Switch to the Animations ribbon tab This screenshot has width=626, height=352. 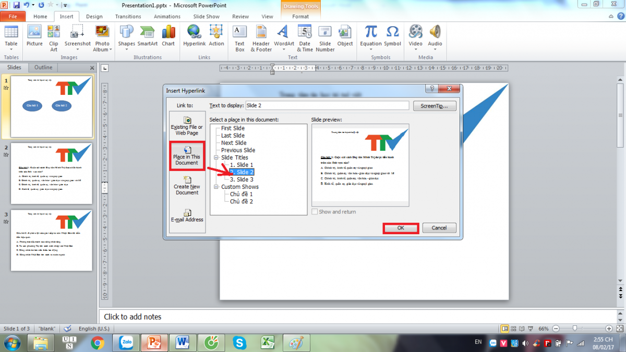click(167, 17)
